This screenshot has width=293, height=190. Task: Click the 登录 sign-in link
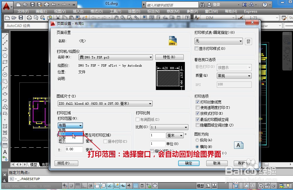point(217,5)
